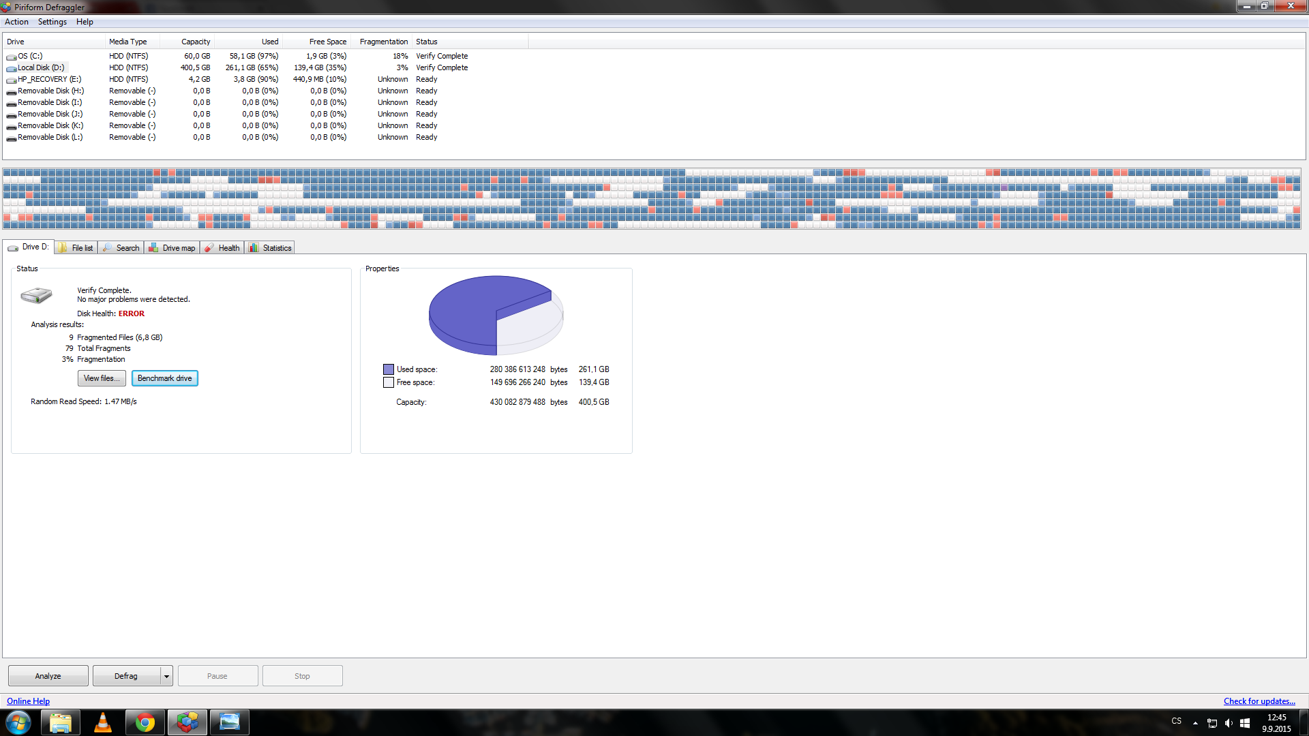The height and width of the screenshot is (736, 1309).
Task: Click the Removable Disk (H:) drive icon
Action: click(x=12, y=91)
